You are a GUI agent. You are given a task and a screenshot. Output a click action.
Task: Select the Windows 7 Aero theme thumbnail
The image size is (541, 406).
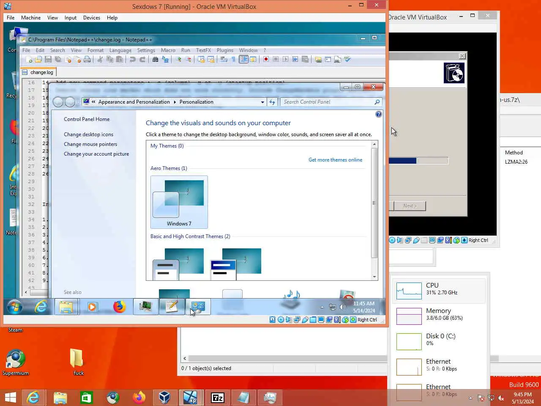[179, 202]
